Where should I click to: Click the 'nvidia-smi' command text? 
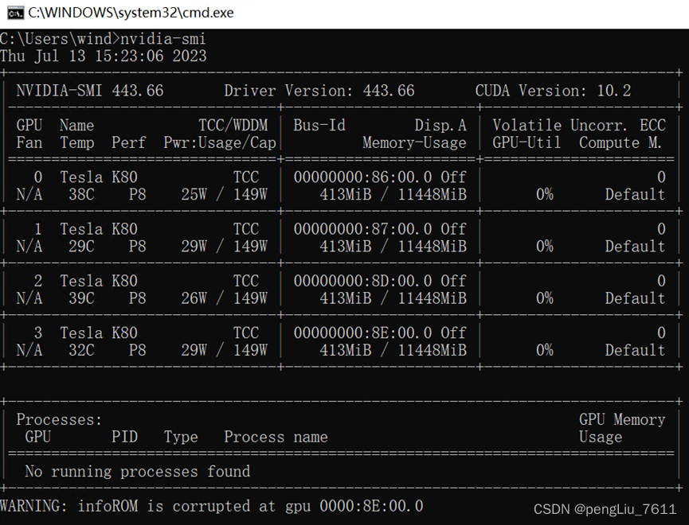pos(163,39)
